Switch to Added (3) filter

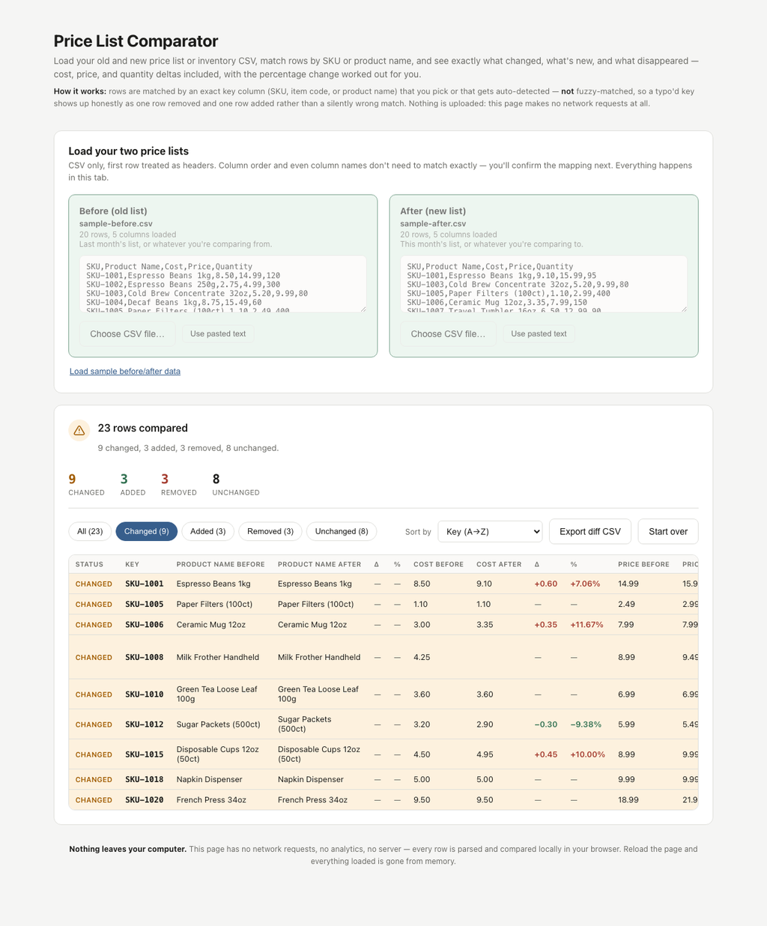pos(208,531)
